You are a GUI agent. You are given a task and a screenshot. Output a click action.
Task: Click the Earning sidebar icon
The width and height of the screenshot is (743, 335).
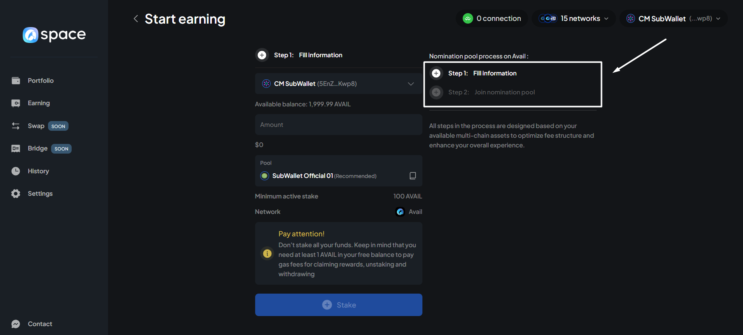pos(16,103)
